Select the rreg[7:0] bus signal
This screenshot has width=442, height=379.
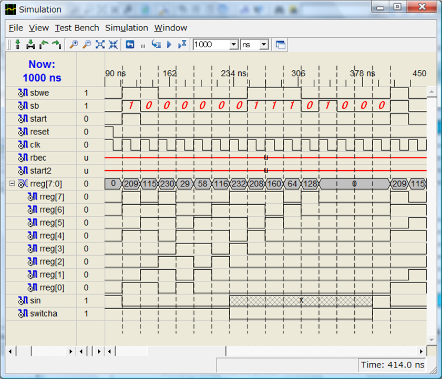click(46, 184)
